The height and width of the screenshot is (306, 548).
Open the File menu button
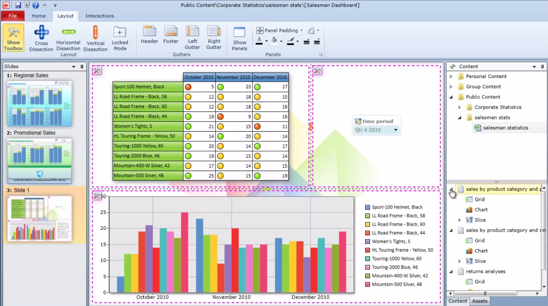[13, 16]
